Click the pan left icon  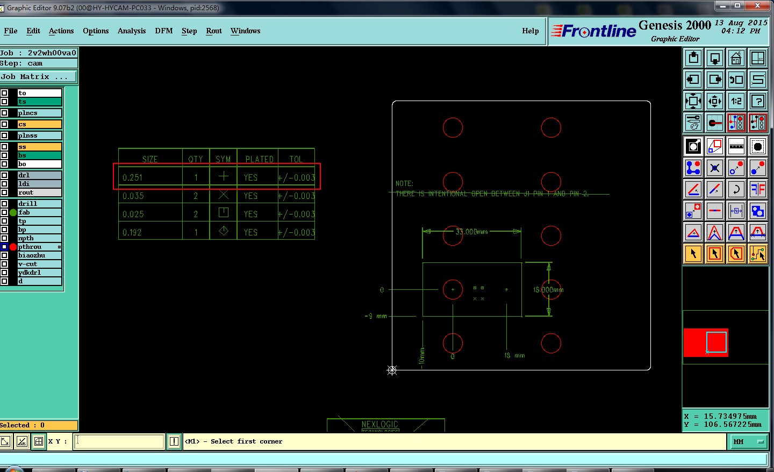coord(693,80)
